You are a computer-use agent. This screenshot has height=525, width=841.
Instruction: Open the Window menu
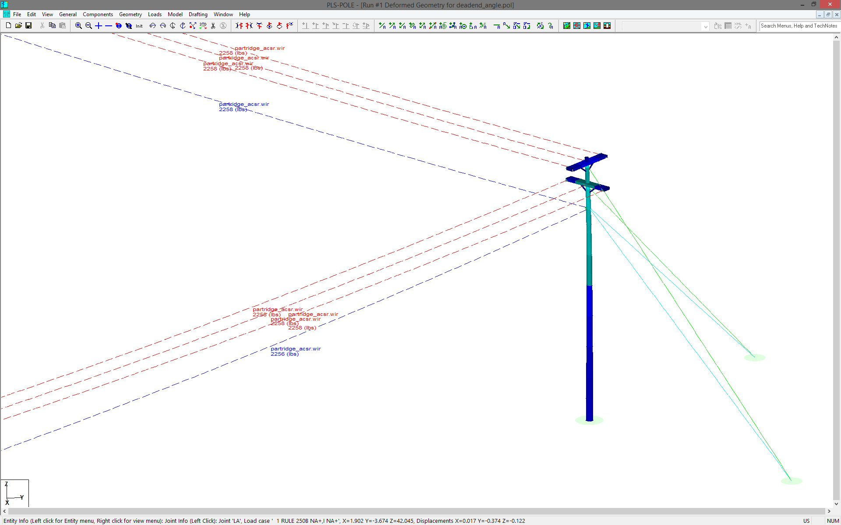click(x=223, y=14)
